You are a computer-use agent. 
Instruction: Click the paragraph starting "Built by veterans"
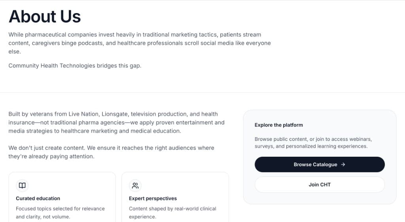(x=116, y=122)
